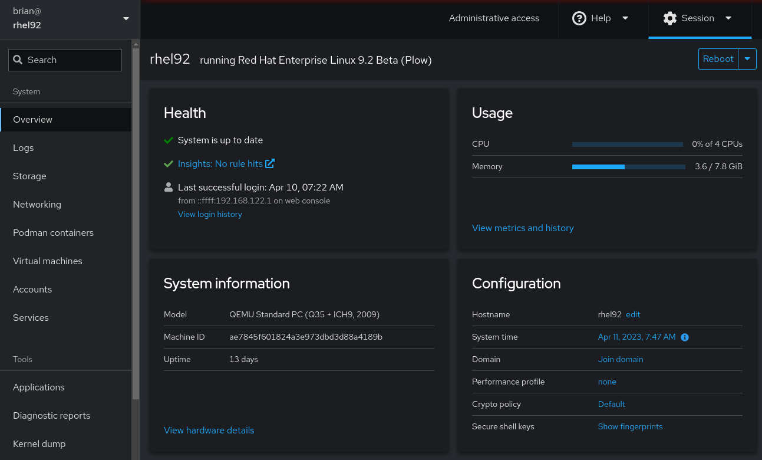Open View metrics and history link
762x460 pixels.
523,228
